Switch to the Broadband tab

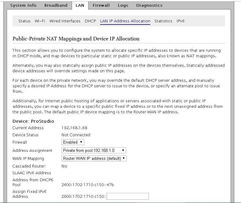pos(56,5)
